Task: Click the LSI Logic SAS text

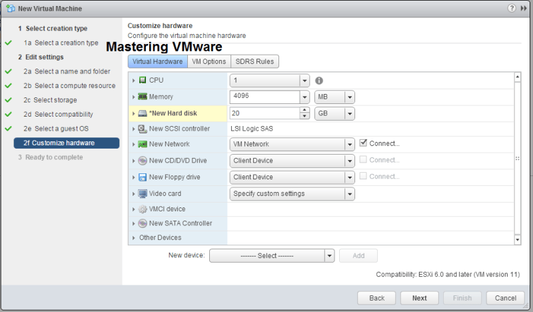Action: pos(252,129)
